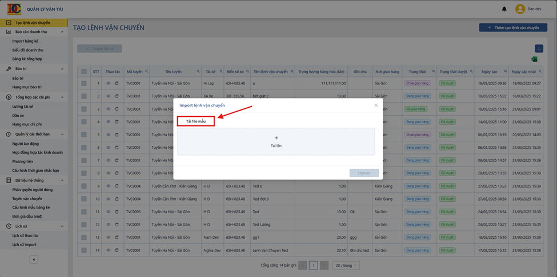Collapse the Bảo trì menu group

tap(62, 69)
